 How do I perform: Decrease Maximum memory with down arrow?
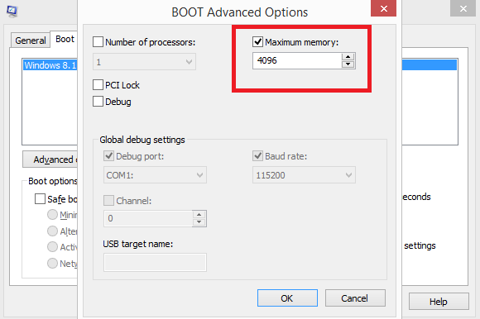pos(348,64)
